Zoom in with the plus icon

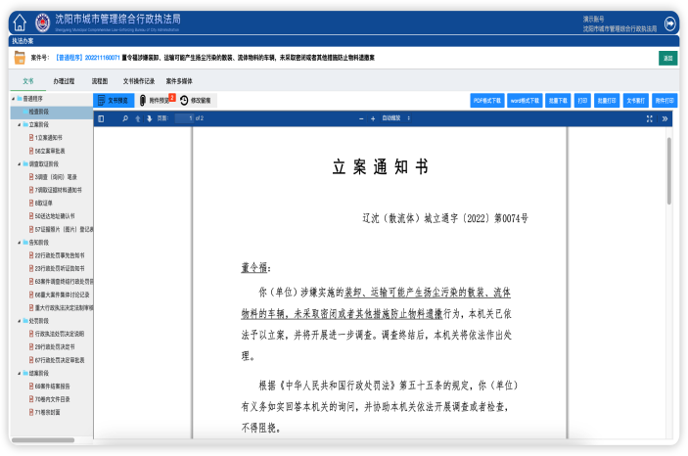[372, 118]
